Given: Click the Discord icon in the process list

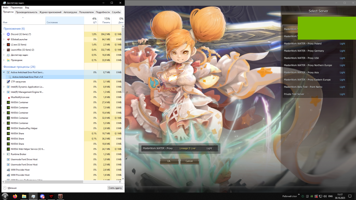Looking at the screenshot, I should pyautogui.click(x=8, y=34).
